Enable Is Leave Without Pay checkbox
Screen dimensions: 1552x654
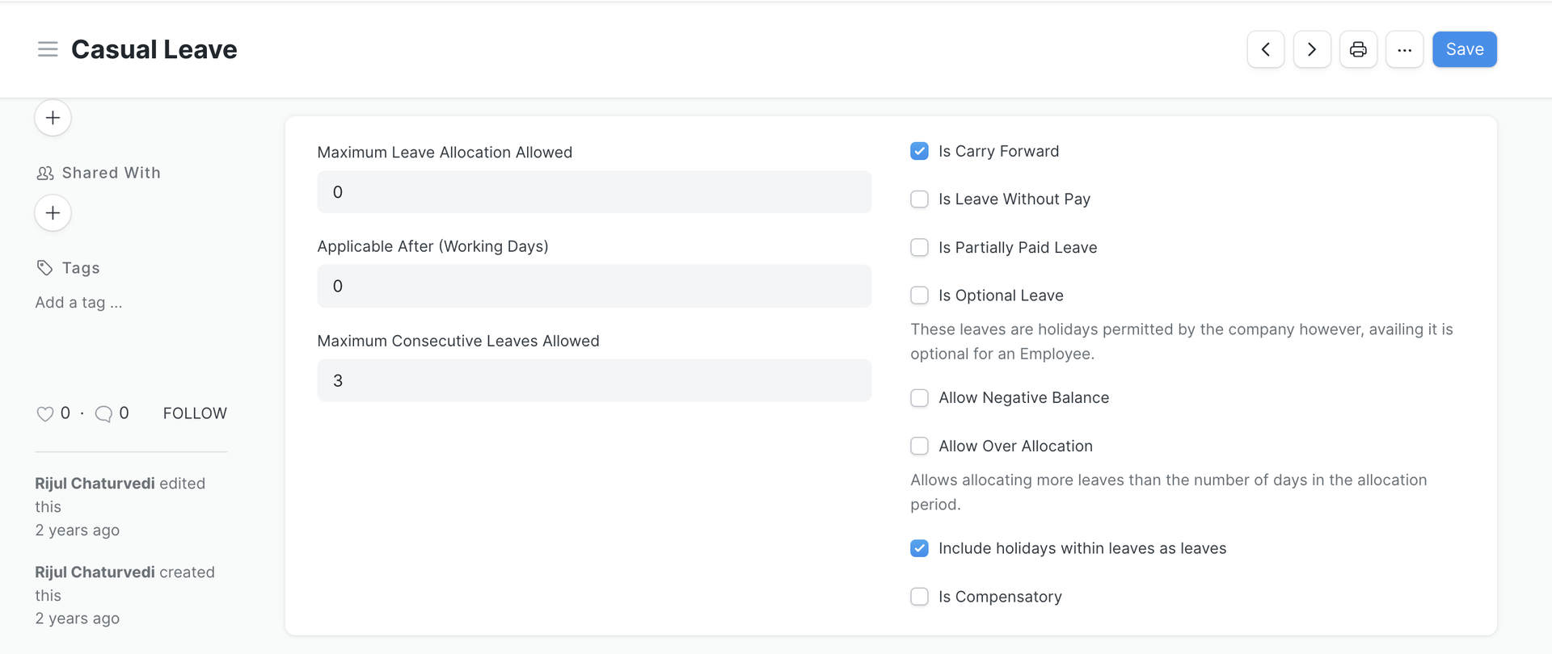919,199
